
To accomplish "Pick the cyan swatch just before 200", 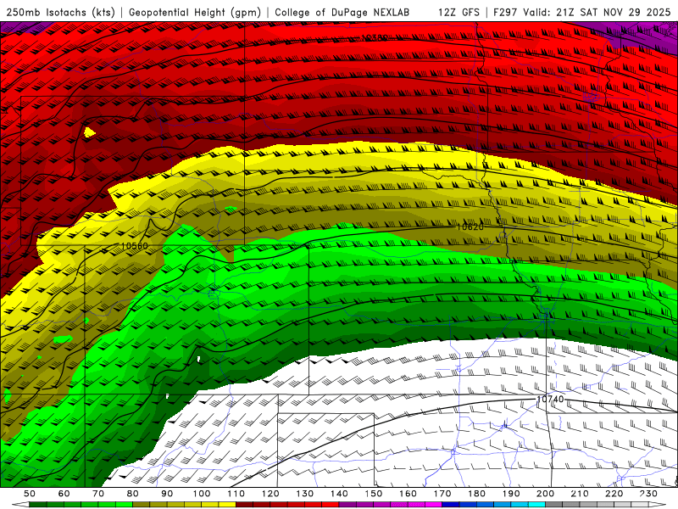I will point(536,505).
